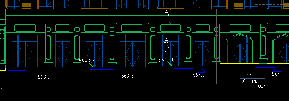The image size is (289, 101).
Task: Select the 详JS annotation text
Action: 252,75
